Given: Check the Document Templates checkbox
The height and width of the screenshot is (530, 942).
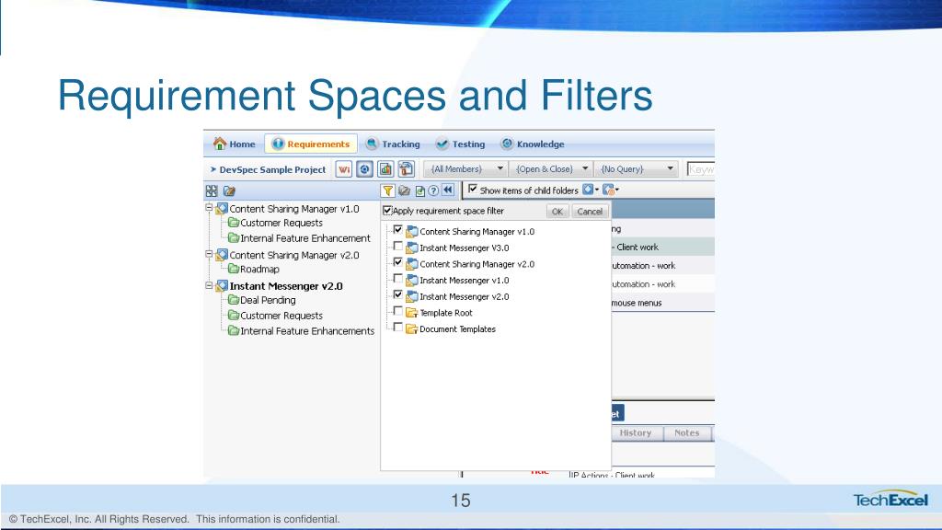Looking at the screenshot, I should pos(397,328).
